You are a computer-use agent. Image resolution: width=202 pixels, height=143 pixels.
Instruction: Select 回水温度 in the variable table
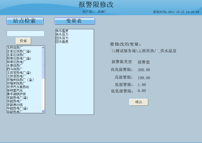[62, 42]
